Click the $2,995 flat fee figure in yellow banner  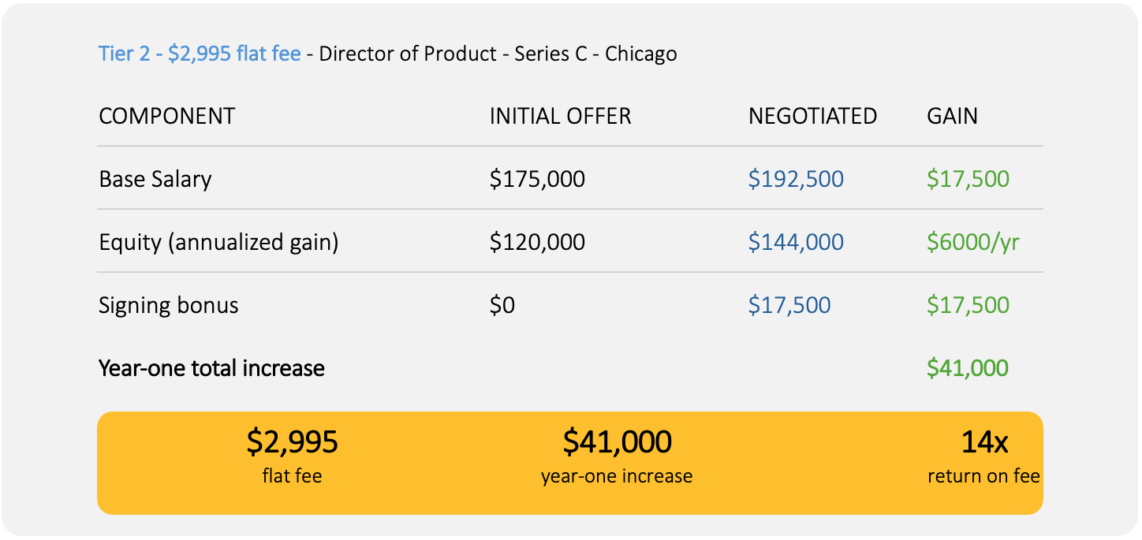(x=292, y=442)
